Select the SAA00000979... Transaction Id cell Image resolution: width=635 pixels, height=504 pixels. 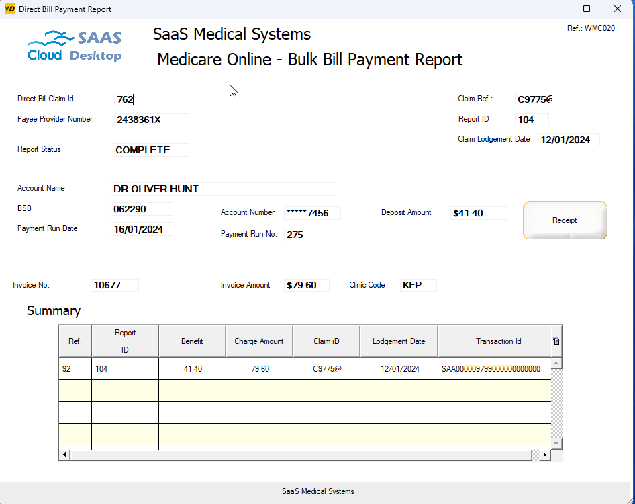[x=495, y=368]
